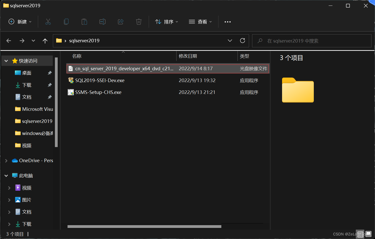Go back with the left arrow
Screen dimensions: 375x239
click(x=9, y=41)
